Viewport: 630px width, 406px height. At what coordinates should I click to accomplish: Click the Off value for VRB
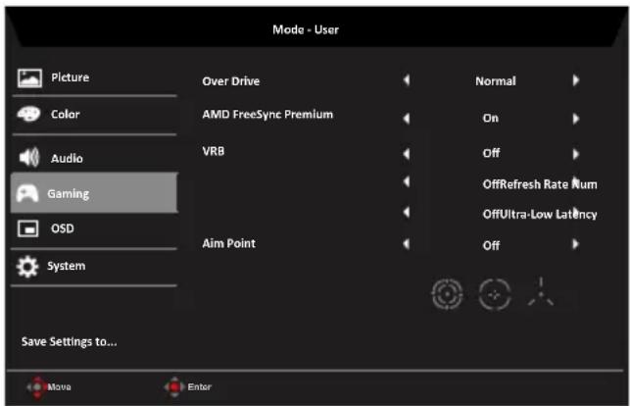[492, 153]
